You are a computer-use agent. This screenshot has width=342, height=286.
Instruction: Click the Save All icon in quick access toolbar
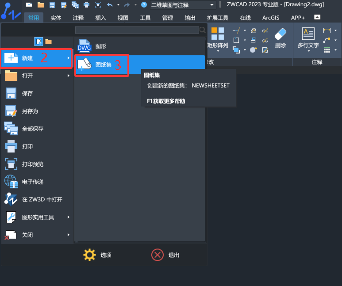click(x=75, y=5)
